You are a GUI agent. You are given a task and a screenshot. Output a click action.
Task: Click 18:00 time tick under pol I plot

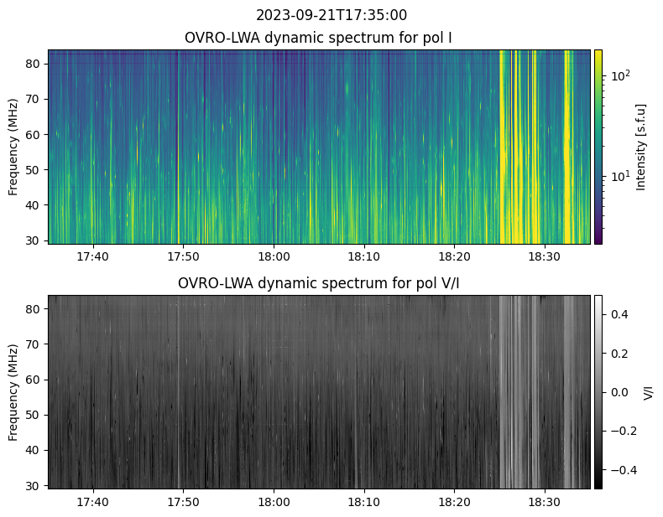coord(274,256)
